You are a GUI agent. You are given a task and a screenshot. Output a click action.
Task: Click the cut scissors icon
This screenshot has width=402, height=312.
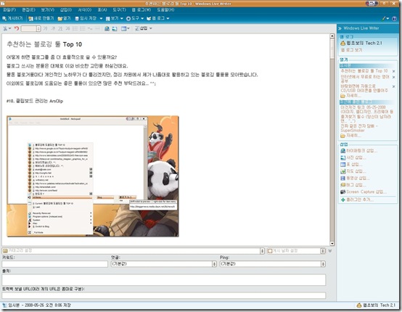[x=5, y=28]
